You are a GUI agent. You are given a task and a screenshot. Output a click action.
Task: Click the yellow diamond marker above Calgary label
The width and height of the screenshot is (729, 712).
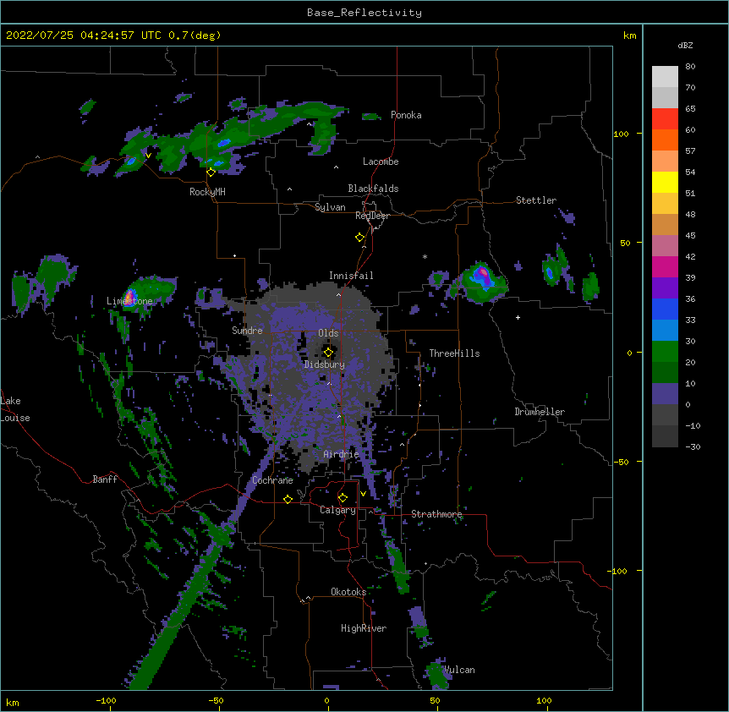coord(343,498)
